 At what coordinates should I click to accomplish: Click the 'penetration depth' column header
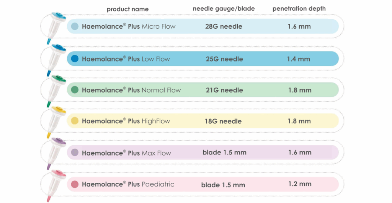tap(299, 9)
